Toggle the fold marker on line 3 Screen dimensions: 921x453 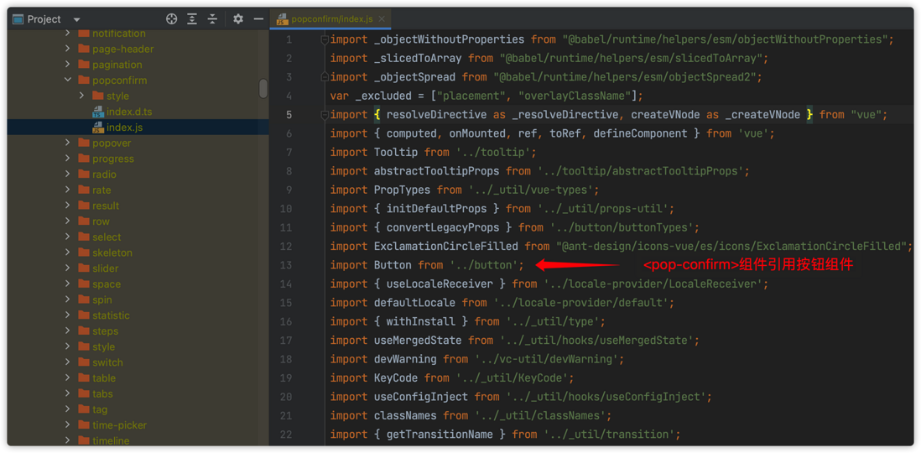pyautogui.click(x=325, y=77)
